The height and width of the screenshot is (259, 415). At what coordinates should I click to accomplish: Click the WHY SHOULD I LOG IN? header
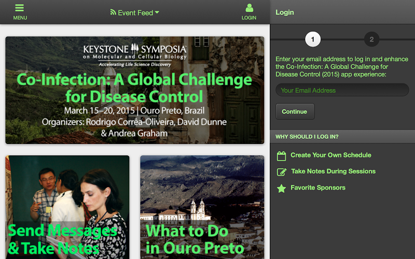(x=342, y=137)
